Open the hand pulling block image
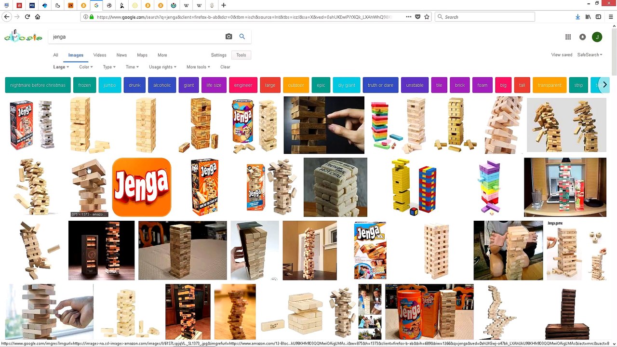This screenshot has width=617, height=347. pos(324,125)
